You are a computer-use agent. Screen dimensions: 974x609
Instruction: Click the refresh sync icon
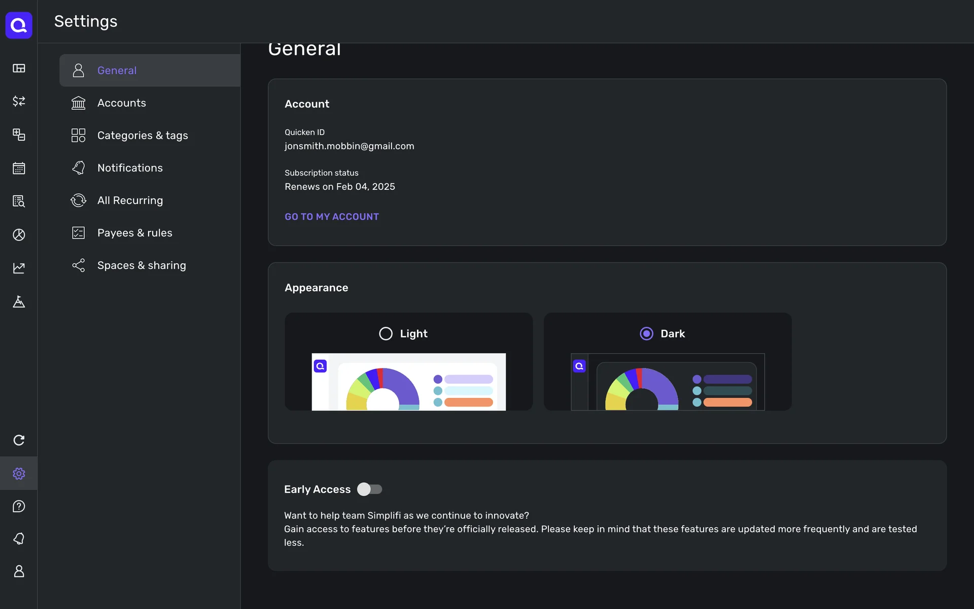pyautogui.click(x=19, y=440)
